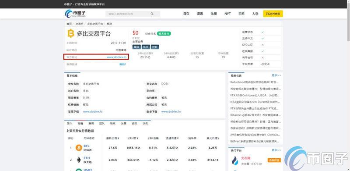Click 交易所 in the breadcrumb
Image resolution: width=350 pixels, height=171 pixels.
[79, 24]
